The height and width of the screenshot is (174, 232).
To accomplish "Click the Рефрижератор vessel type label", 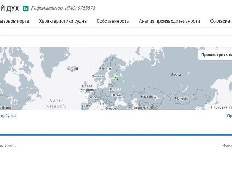I will [47, 8].
